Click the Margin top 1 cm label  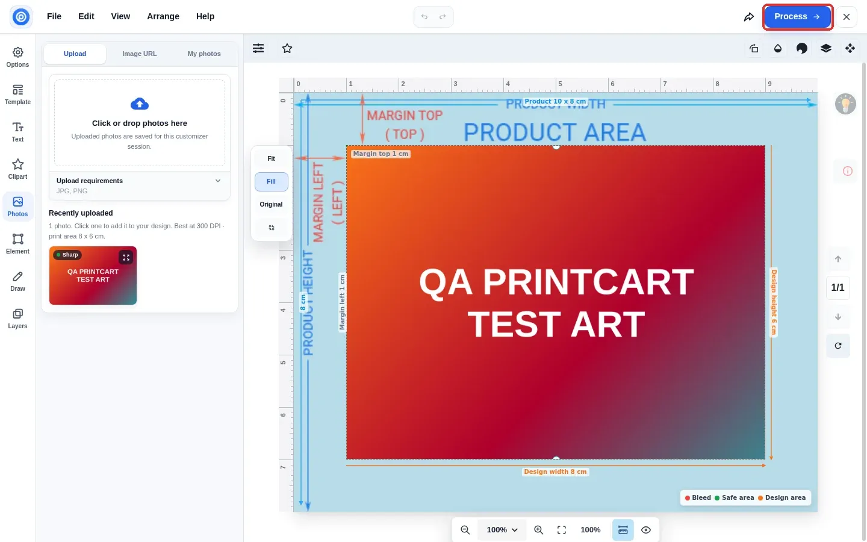pos(381,154)
